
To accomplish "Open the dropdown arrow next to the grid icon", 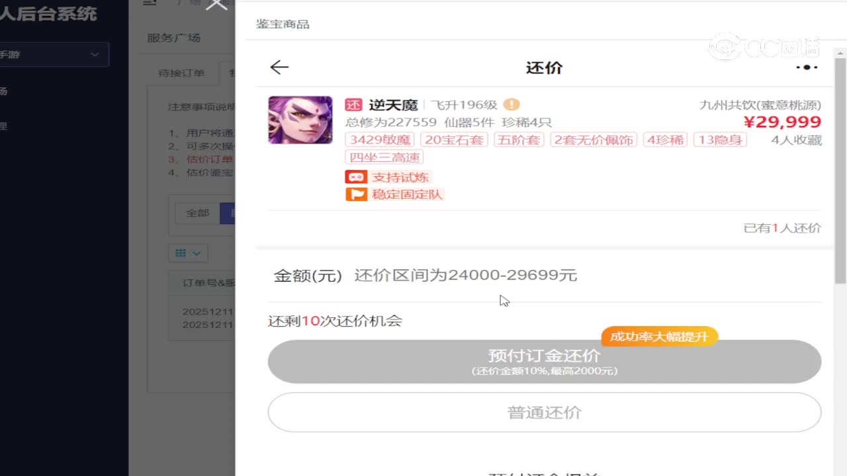I will 196,253.
